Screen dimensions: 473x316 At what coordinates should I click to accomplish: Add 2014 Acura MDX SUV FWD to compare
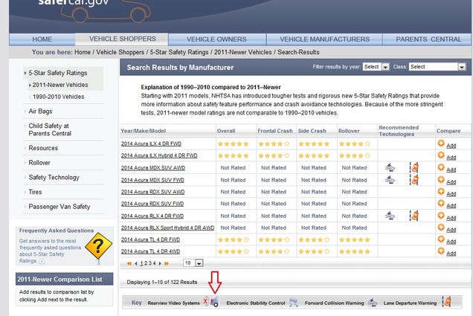[447, 181]
